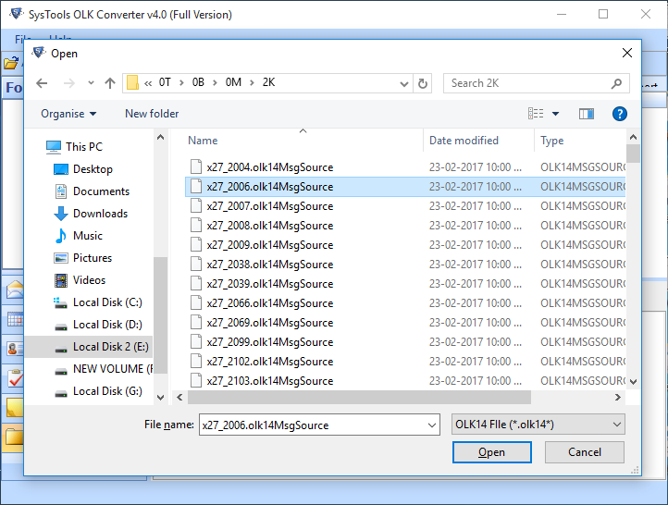Image resolution: width=668 pixels, height=505 pixels.
Task: Click the file icon of x27_2038
Action: click(196, 264)
